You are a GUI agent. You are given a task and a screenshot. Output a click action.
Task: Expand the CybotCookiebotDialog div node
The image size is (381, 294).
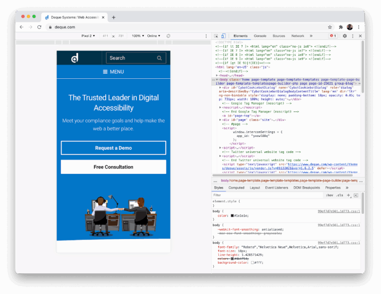(220, 87)
